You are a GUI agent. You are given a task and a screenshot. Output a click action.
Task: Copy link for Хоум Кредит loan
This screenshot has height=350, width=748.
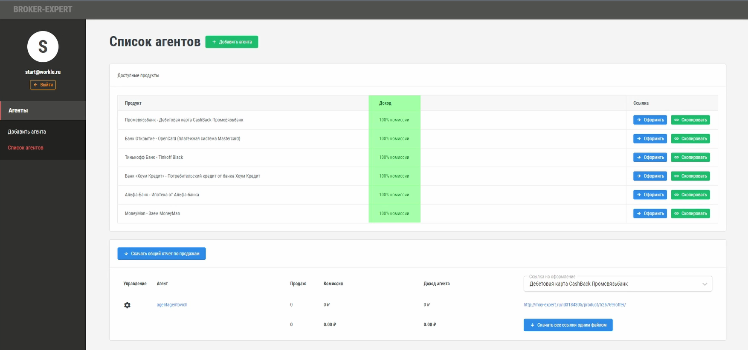pyautogui.click(x=690, y=176)
